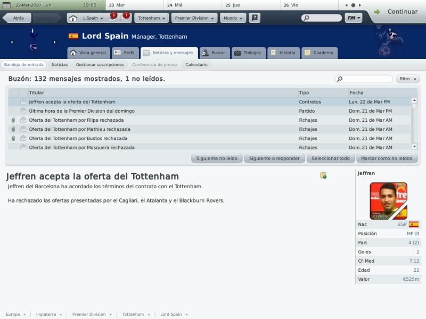Switch to Vista general tab

click(x=88, y=53)
